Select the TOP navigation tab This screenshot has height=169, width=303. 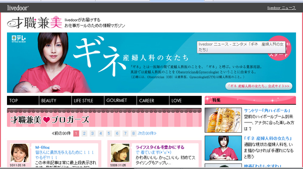pyautogui.click(x=23, y=101)
